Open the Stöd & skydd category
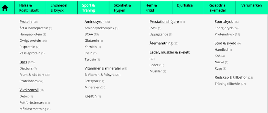The width and height of the screenshot is (268, 113). click(225, 43)
